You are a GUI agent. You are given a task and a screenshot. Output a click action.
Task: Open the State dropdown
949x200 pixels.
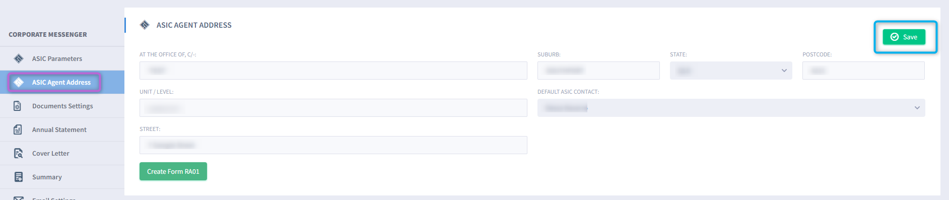point(731,71)
